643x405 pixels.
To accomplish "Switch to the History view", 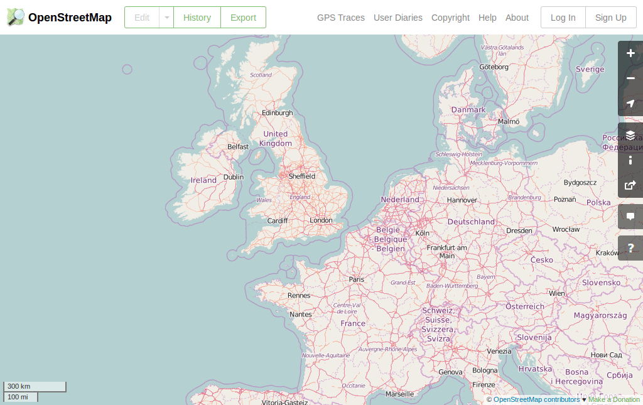I will click(x=197, y=18).
